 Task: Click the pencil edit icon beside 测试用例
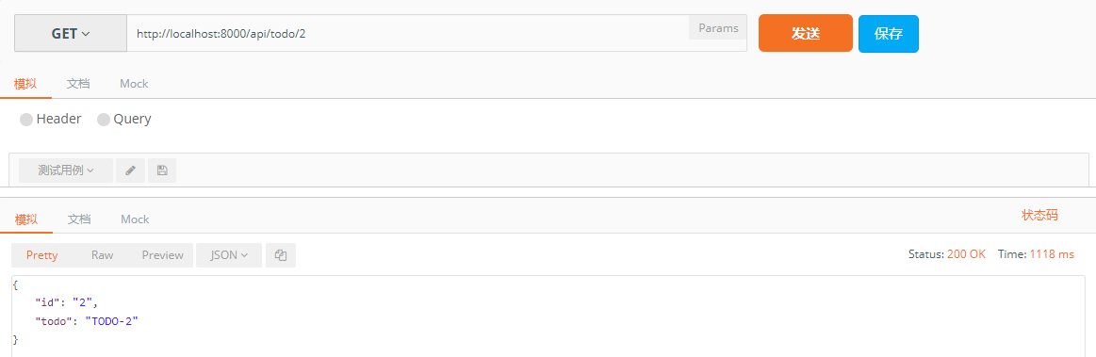130,170
